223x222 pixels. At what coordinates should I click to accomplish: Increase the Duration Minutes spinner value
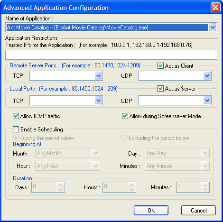pyautogui.click(x=205, y=185)
